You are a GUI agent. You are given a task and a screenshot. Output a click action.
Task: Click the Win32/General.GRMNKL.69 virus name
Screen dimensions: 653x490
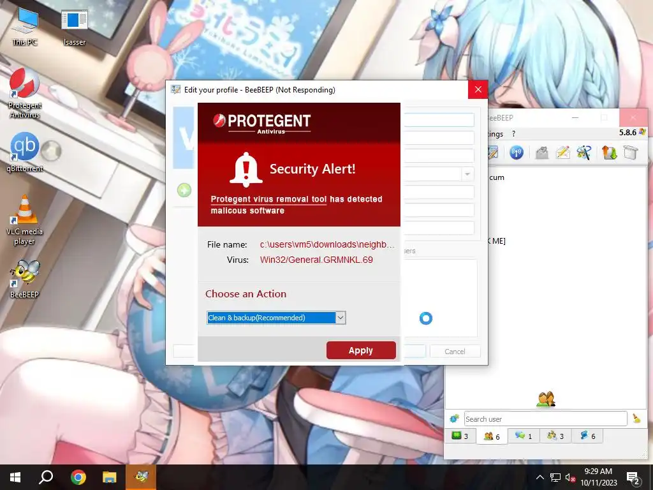click(x=316, y=260)
